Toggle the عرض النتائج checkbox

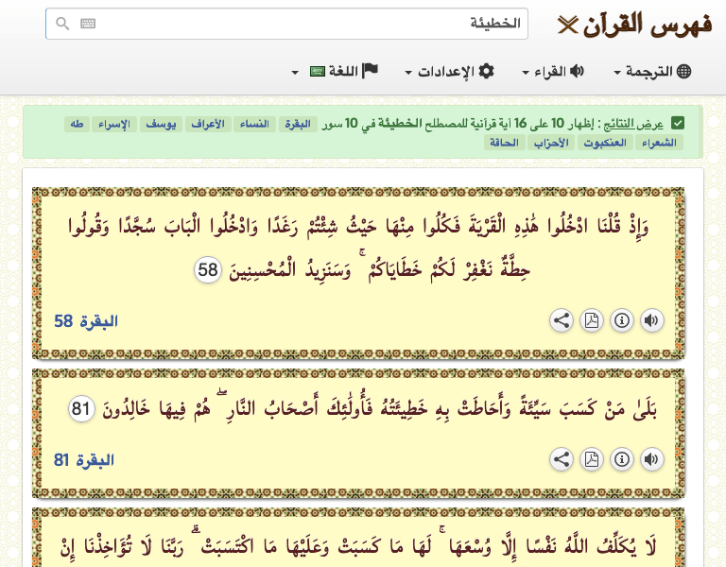tap(678, 123)
